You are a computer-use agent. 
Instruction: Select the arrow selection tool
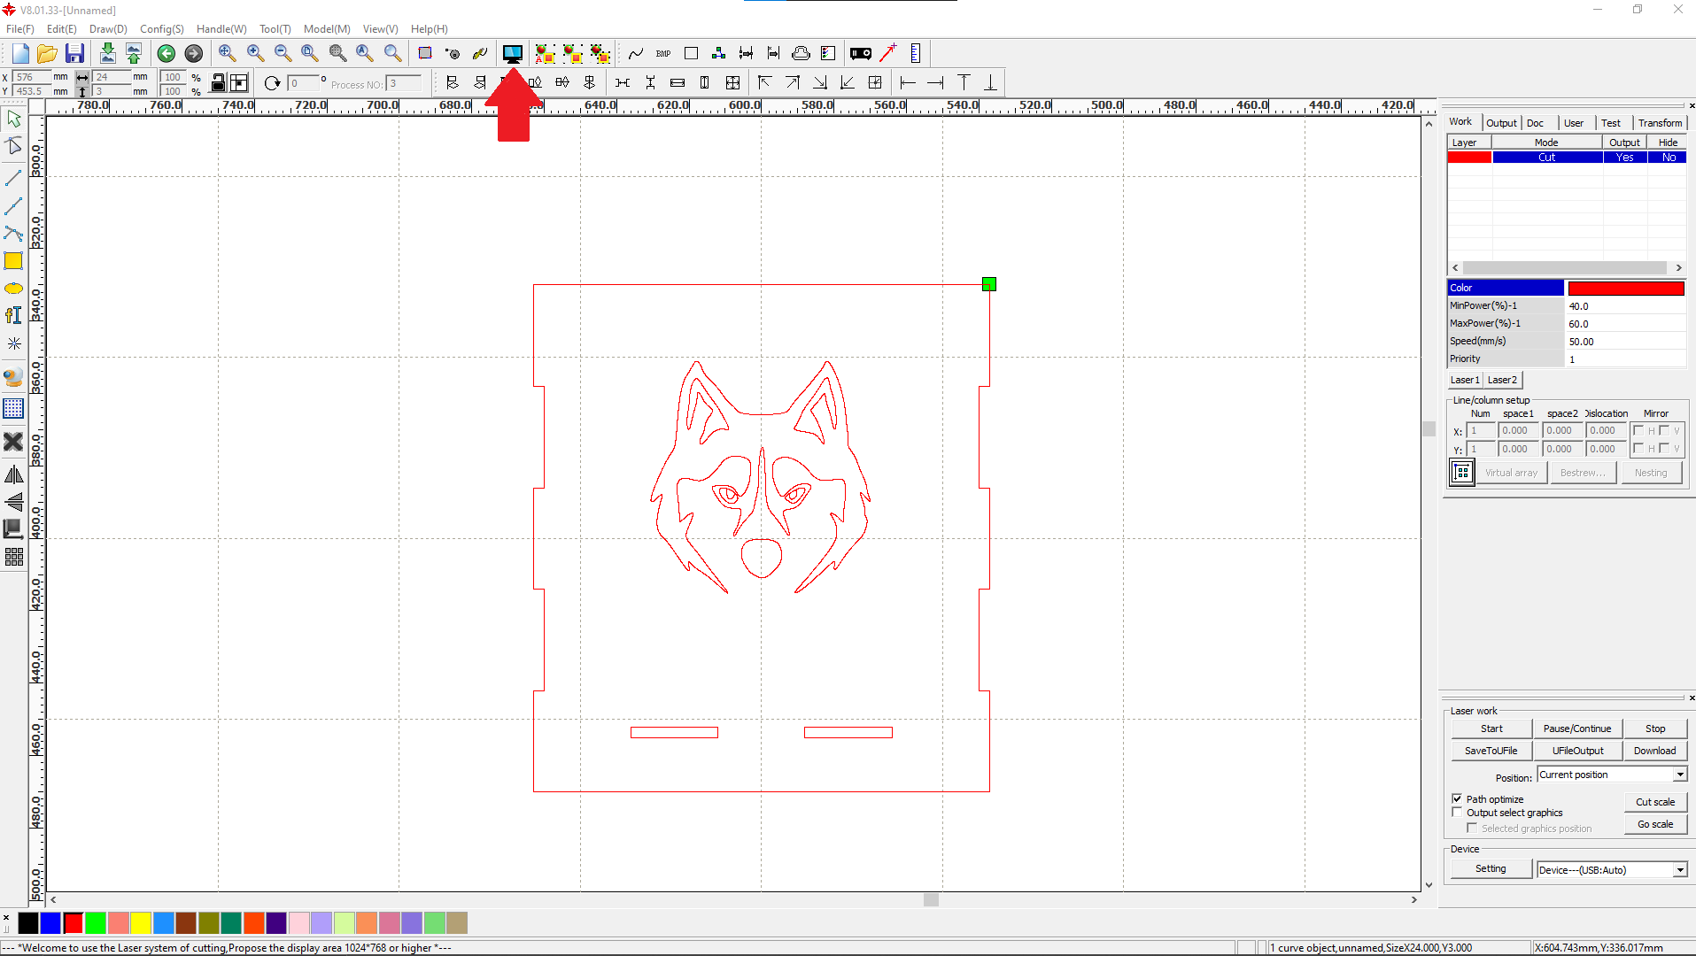tap(13, 119)
